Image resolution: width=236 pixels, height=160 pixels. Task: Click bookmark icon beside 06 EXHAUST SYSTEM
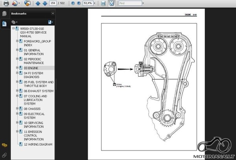(21, 91)
